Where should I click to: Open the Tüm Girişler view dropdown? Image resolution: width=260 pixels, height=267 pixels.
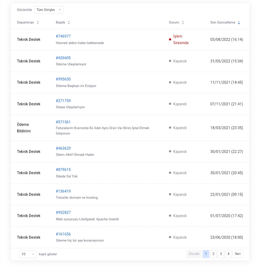49,10
